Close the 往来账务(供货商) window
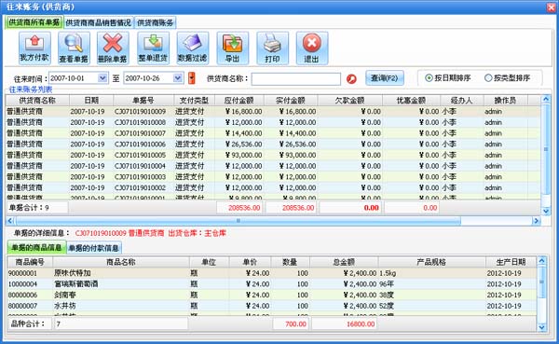The image size is (559, 344). tap(551, 7)
